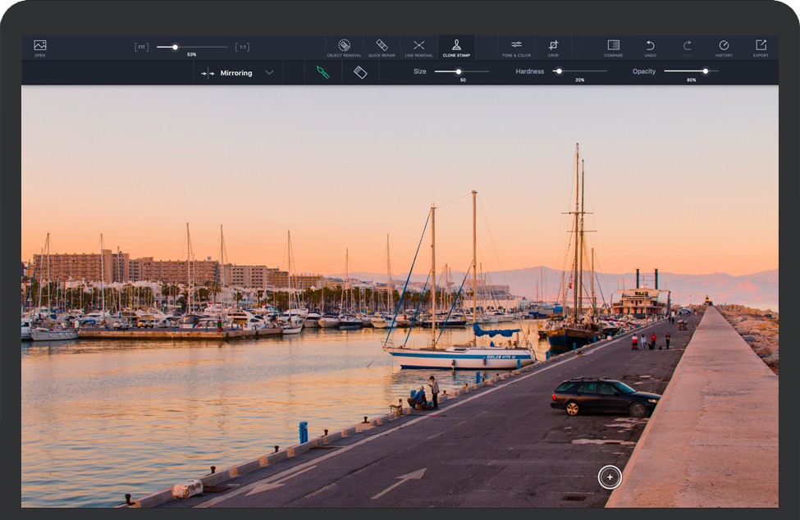Open the Tone & Color panel

point(516,47)
